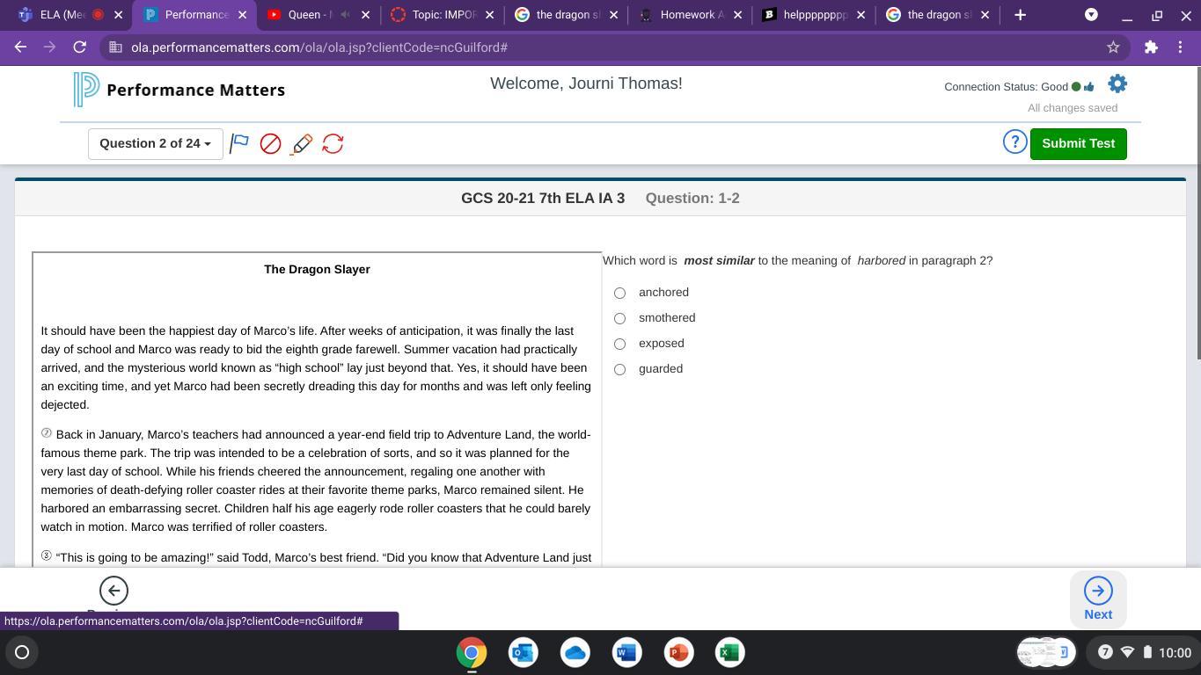Open the settings gear near Connection Status

1117,84
